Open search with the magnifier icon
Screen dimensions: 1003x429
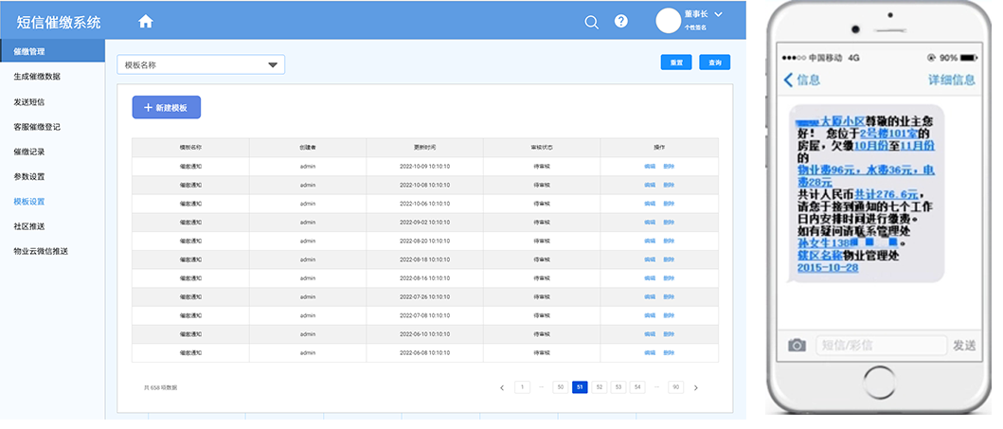point(591,22)
